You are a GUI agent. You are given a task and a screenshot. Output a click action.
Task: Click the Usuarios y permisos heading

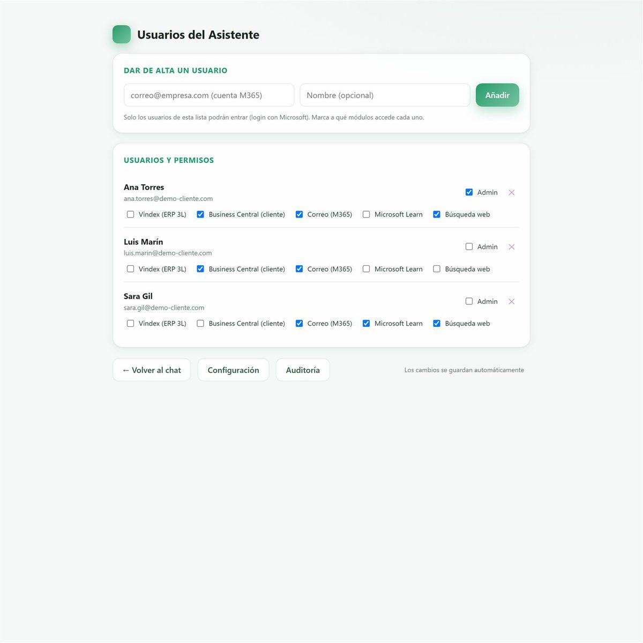click(169, 160)
